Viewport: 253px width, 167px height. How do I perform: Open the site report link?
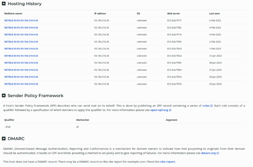point(167,162)
